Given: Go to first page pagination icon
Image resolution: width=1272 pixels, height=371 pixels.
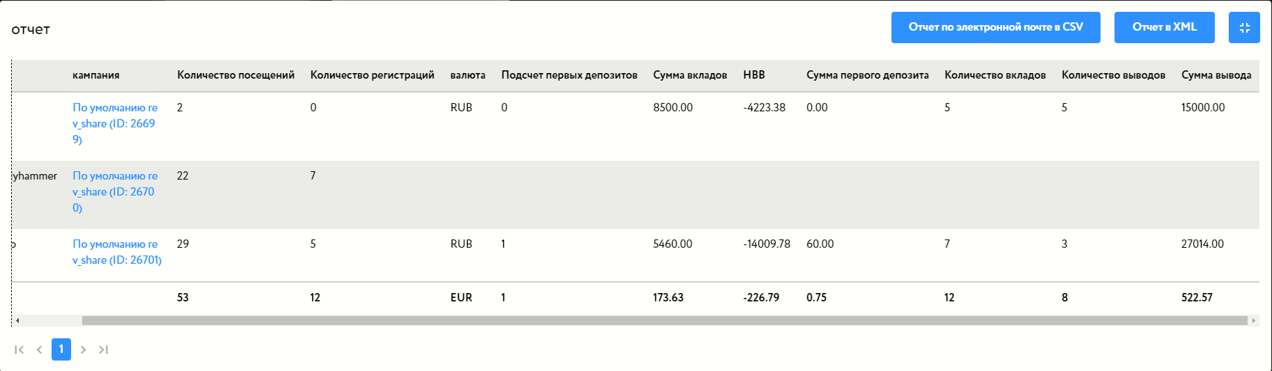Looking at the screenshot, I should pyautogui.click(x=20, y=349).
